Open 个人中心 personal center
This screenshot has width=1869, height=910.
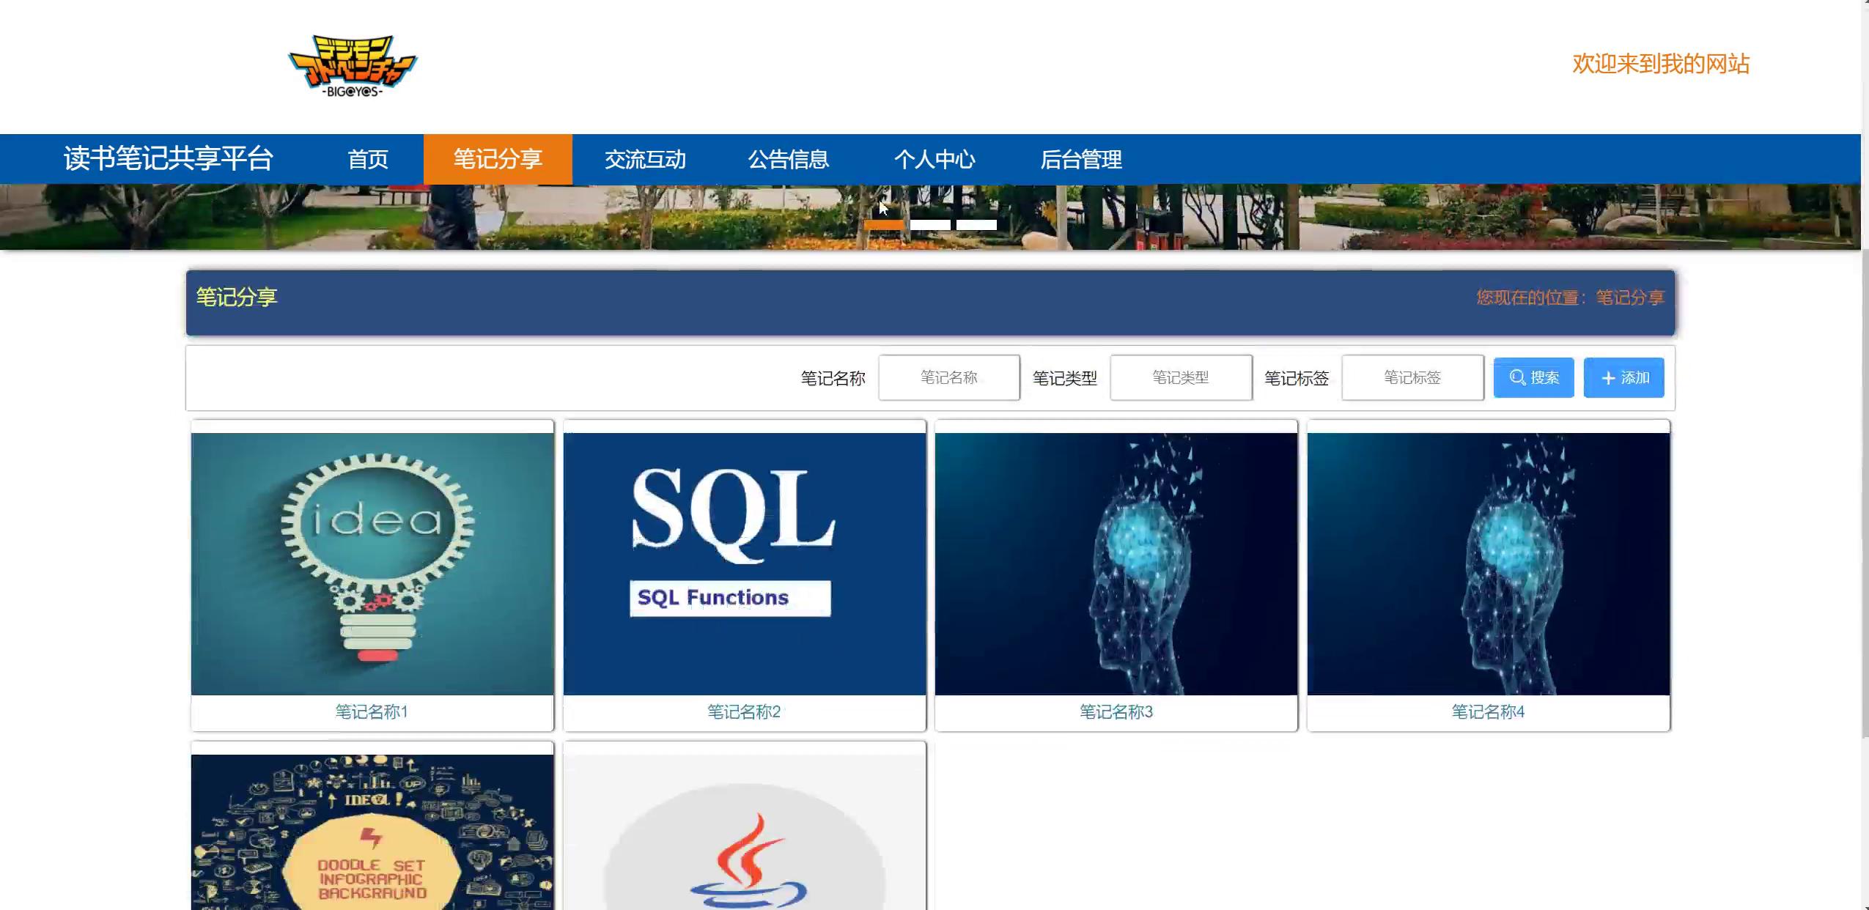(934, 159)
